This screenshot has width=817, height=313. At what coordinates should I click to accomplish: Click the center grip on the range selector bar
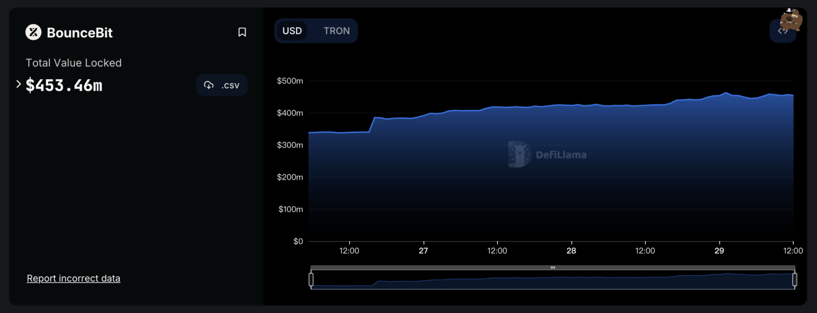tap(553, 267)
